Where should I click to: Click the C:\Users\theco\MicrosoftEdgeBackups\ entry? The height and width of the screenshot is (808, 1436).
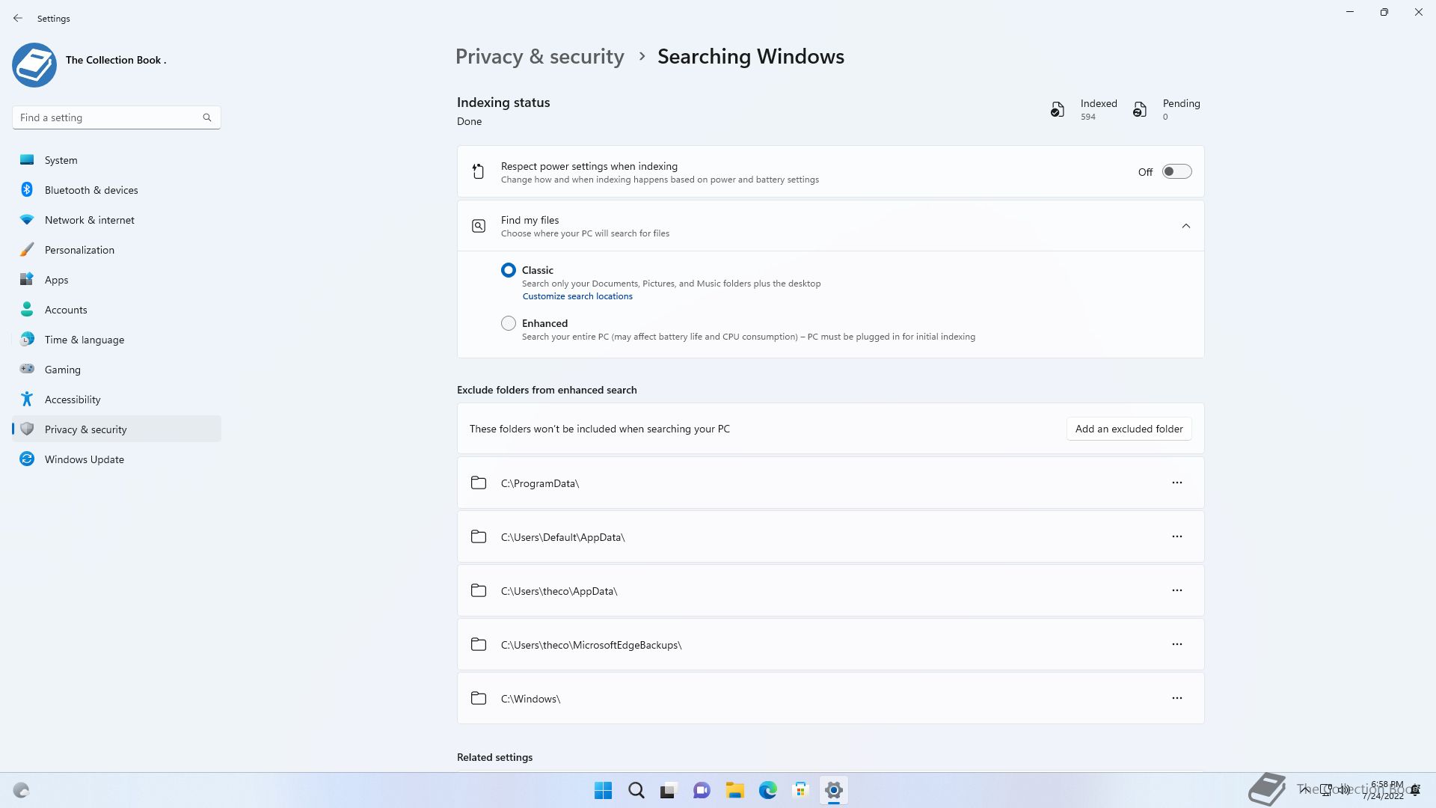[x=830, y=644]
